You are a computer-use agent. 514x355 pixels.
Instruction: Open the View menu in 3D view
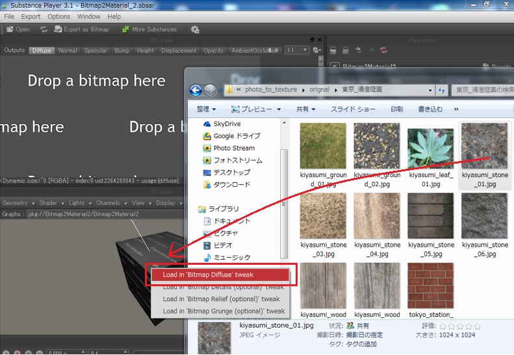pyautogui.click(x=142, y=203)
